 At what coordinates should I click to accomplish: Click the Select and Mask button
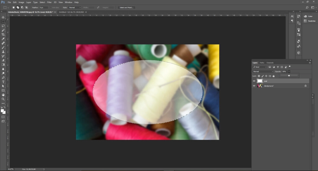[x=126, y=7]
